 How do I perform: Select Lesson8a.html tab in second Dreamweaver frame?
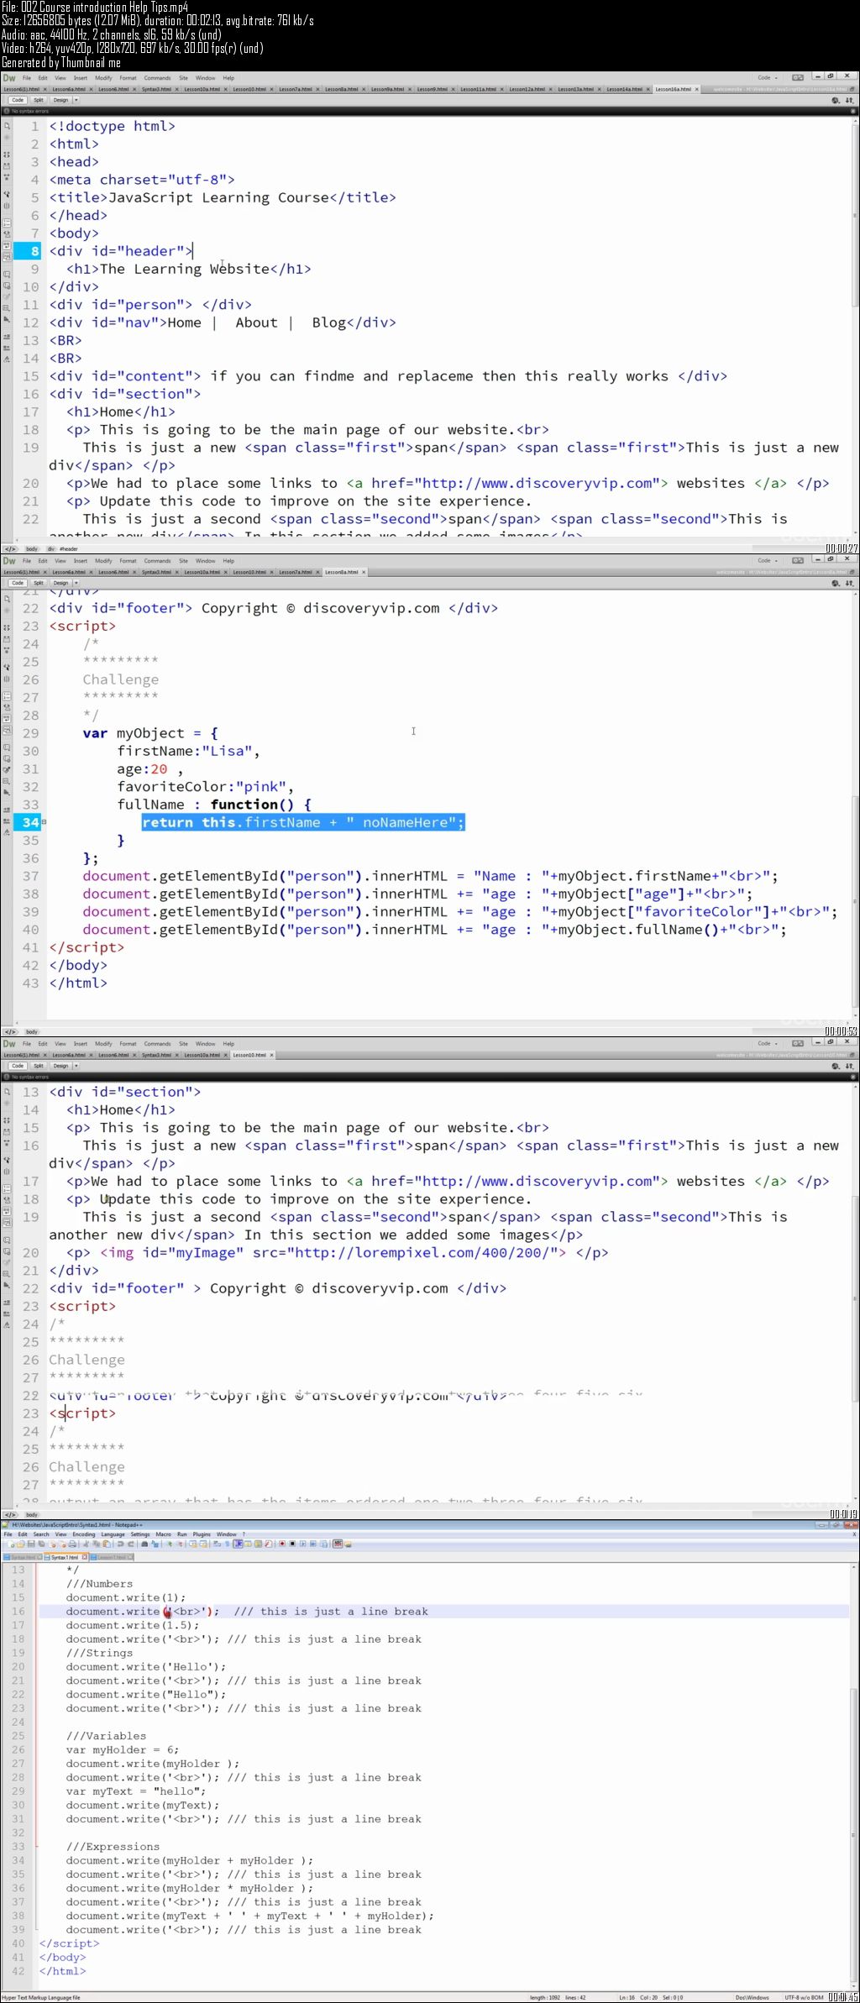[x=341, y=572]
